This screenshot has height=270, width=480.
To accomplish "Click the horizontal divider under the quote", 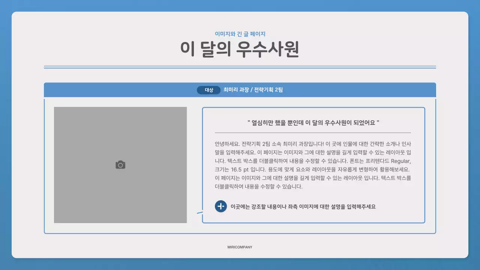I will point(313,132).
